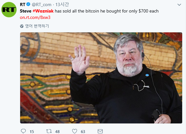
Task: Click the tweet text about selling bitcoin
Action: pos(89,11)
